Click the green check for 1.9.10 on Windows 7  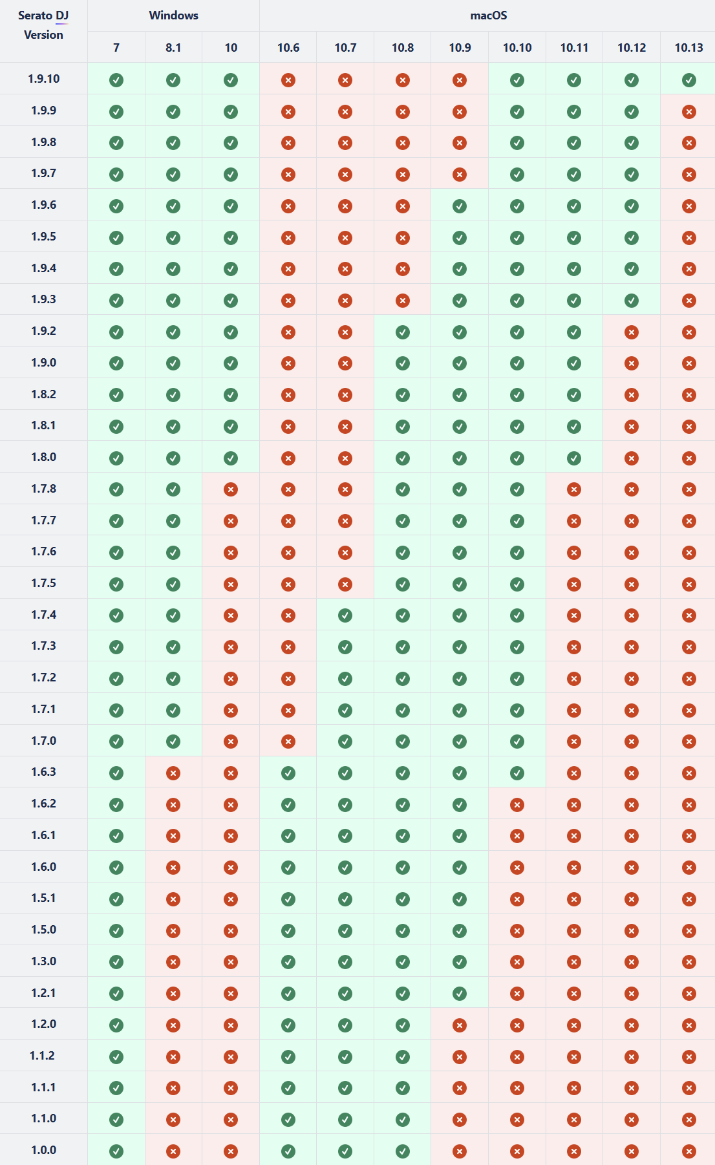(116, 80)
